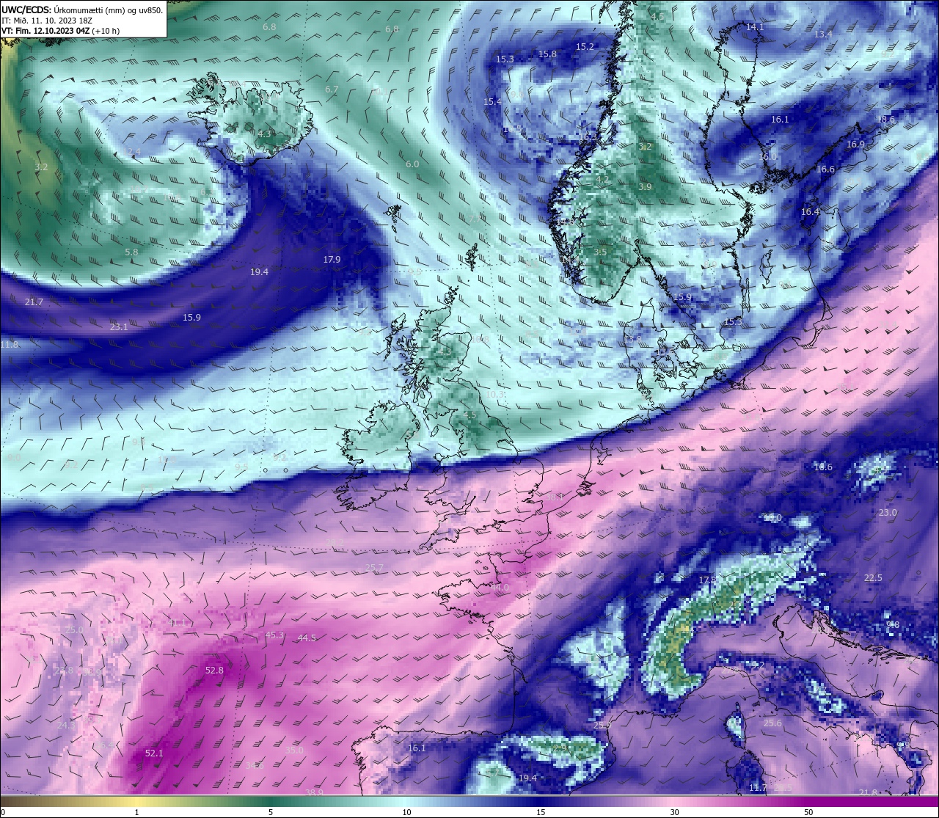The image size is (939, 818).
Task: Click the 6.0 value label
Action: click(x=412, y=164)
